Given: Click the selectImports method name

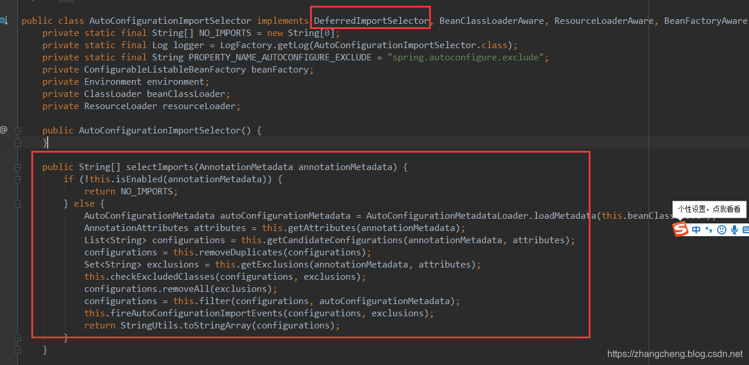Looking at the screenshot, I should [160, 167].
